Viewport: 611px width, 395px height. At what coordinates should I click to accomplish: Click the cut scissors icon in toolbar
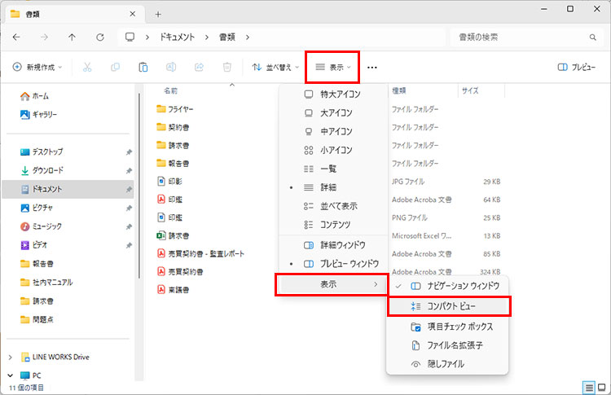click(x=87, y=68)
